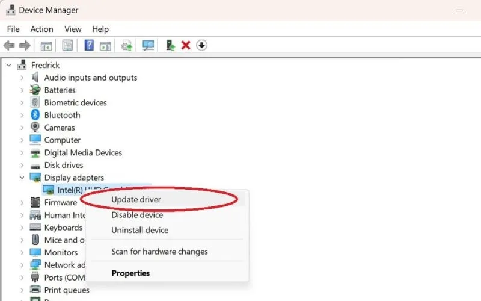Click the Properties sheet toolbar icon
This screenshot has width=481, height=301.
(67, 46)
